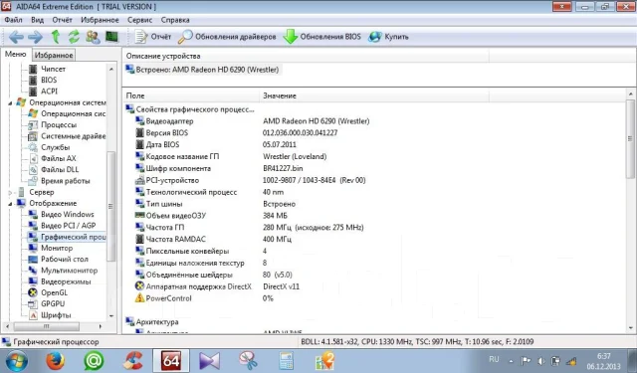
Task: Click the embedded AMD Radeon HD 6290 device entry
Action: click(x=202, y=70)
